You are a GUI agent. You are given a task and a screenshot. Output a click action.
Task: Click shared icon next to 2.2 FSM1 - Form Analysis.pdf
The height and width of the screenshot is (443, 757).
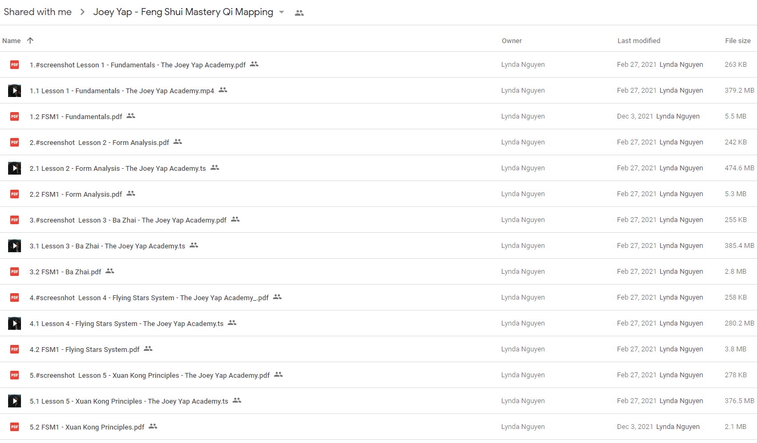point(131,193)
